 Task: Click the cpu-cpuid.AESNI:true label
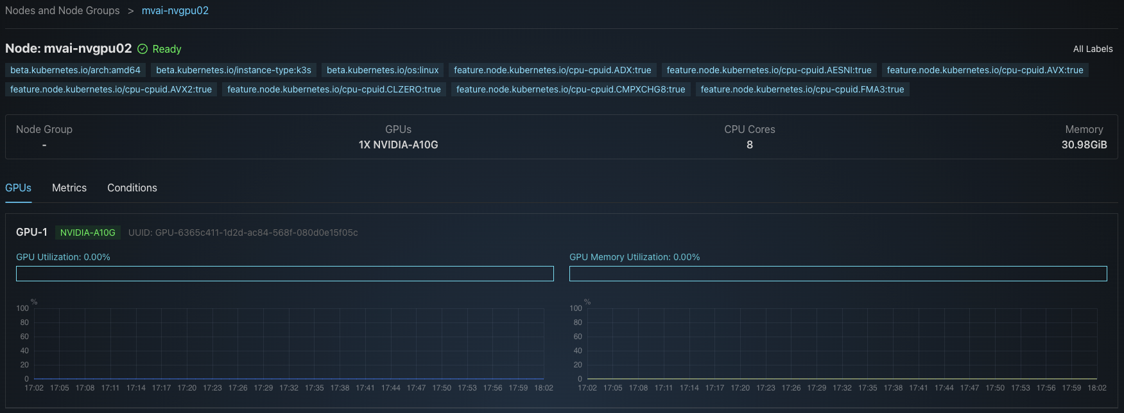(769, 70)
